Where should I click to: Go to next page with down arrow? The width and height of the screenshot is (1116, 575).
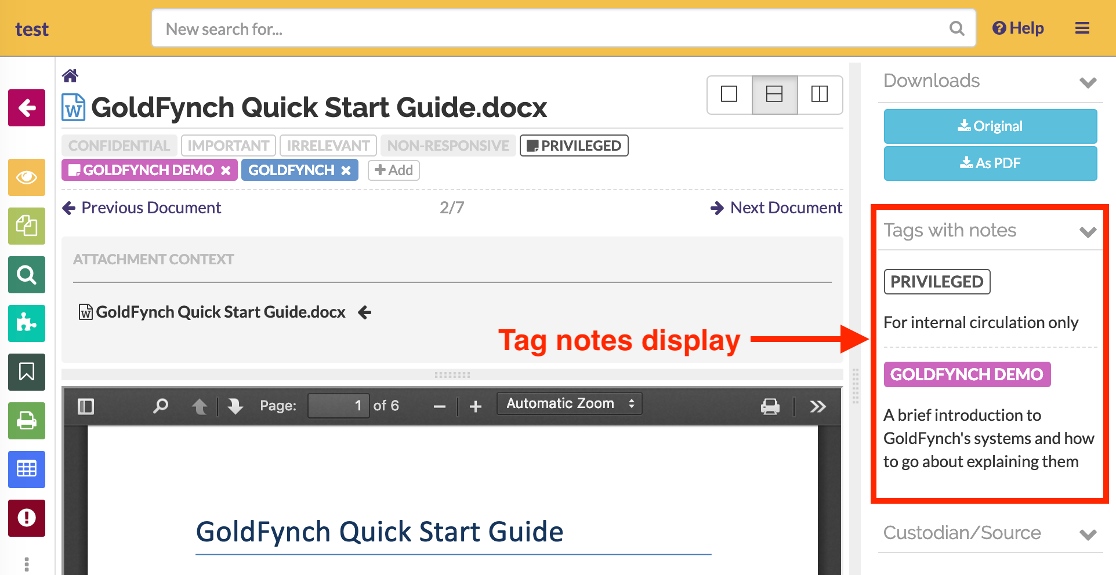click(x=235, y=406)
